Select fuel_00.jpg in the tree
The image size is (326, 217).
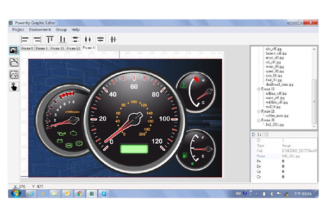click(274, 80)
